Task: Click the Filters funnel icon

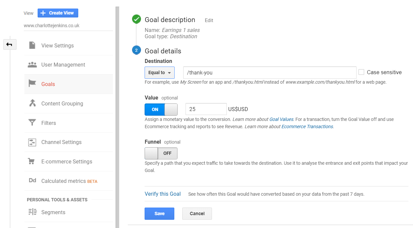Action: 32,123
